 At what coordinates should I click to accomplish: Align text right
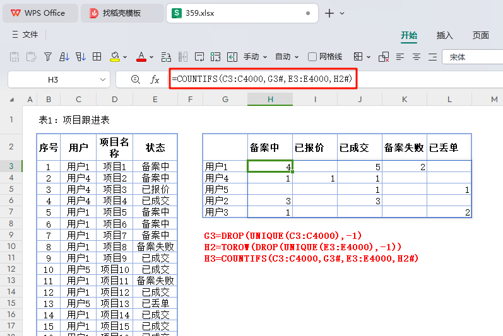coord(433,57)
